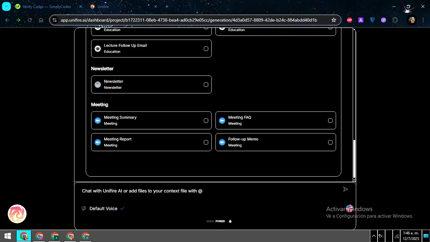Click the address bar URL

[x=189, y=20]
